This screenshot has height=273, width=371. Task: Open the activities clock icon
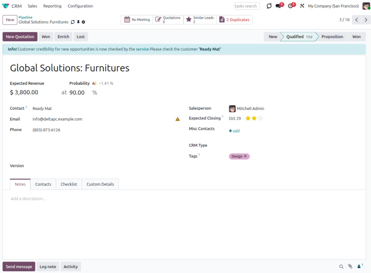(x=290, y=6)
